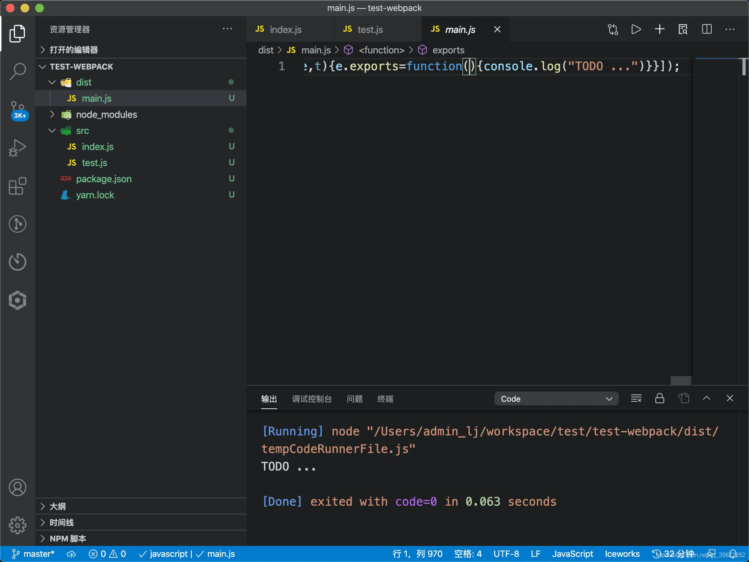Click the plus icon in editor toolbar
This screenshot has height=562, width=749.
pos(660,29)
